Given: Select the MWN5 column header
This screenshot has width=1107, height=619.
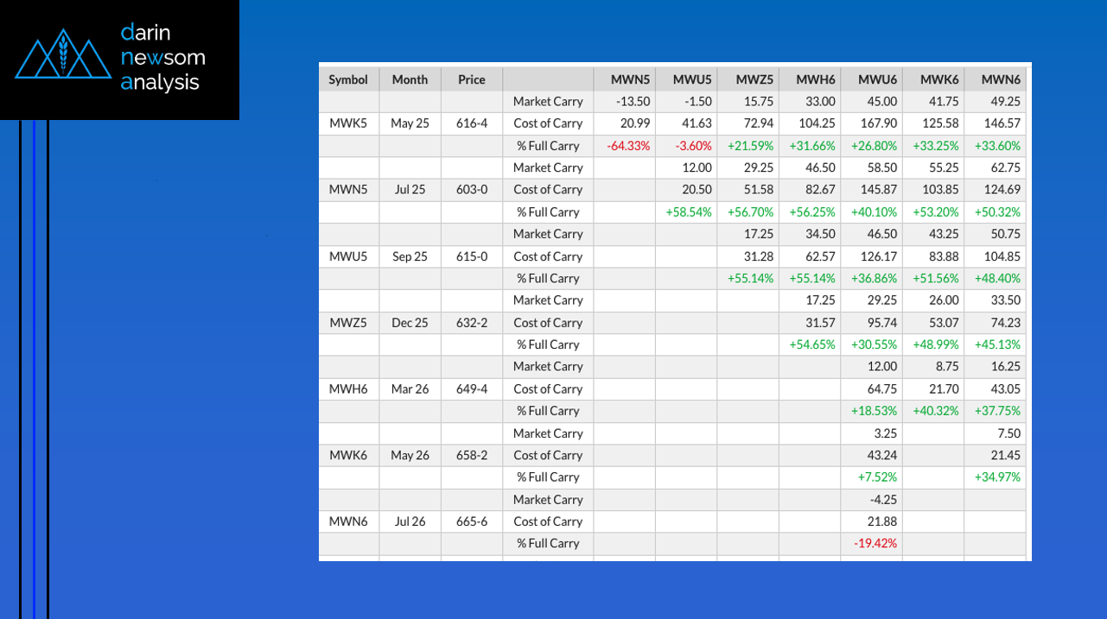Looking at the screenshot, I should [630, 79].
